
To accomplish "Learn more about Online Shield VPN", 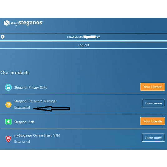I will (153, 138).
